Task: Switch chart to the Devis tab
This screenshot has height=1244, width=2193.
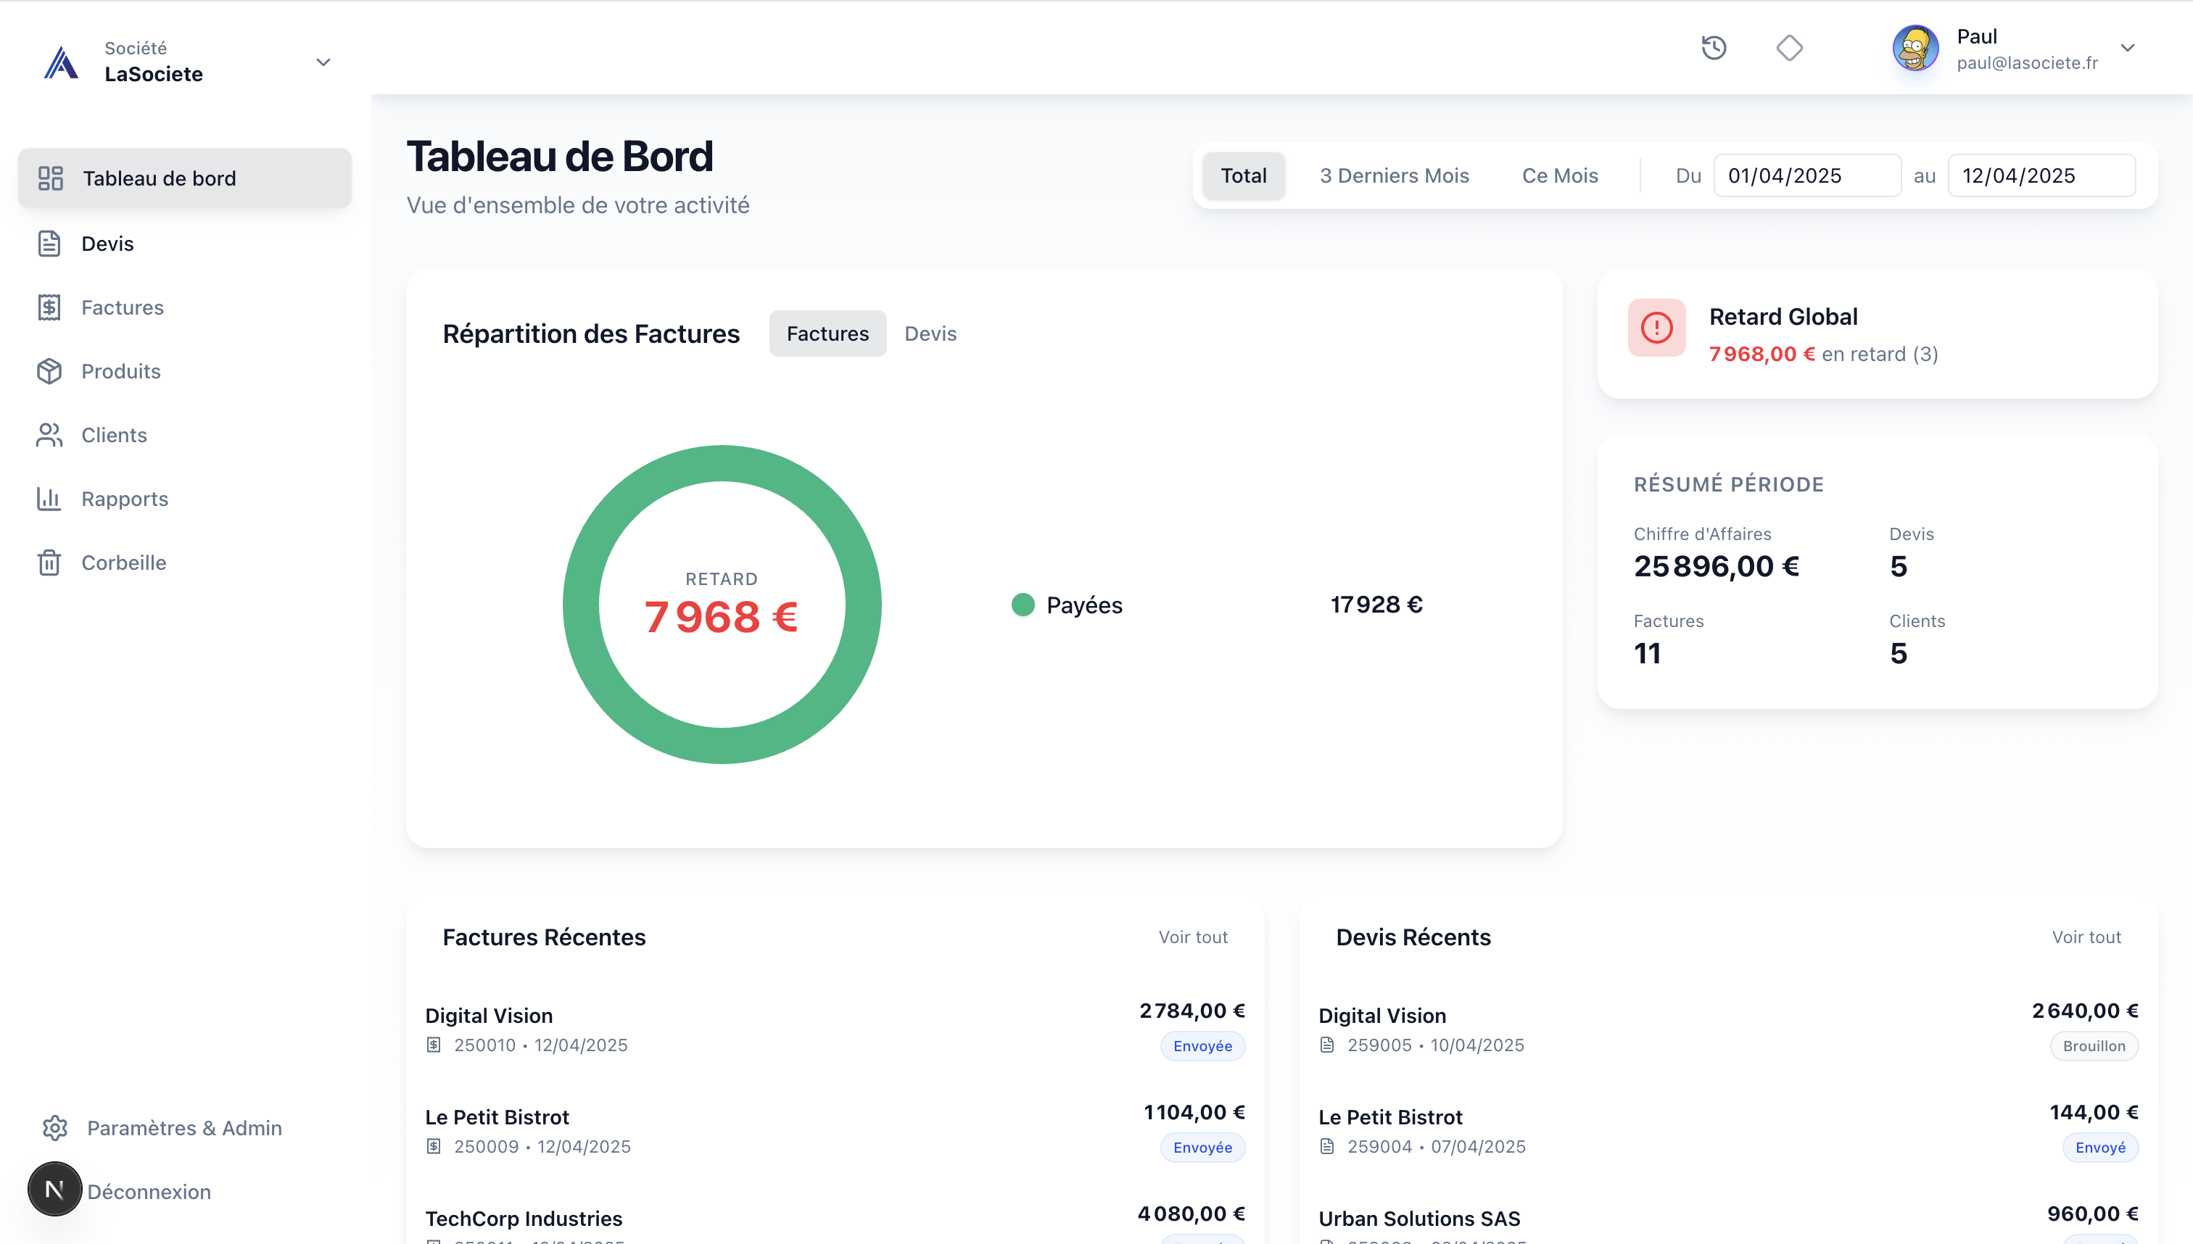Action: click(x=930, y=333)
